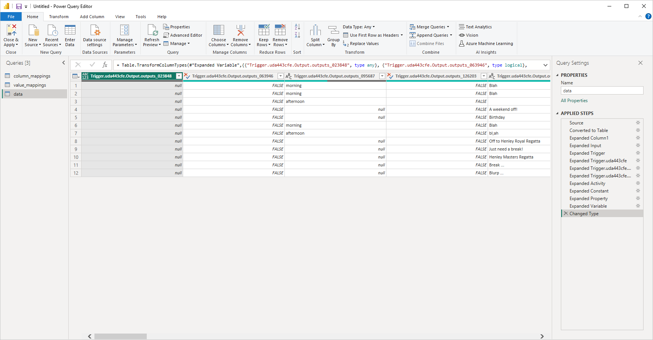This screenshot has width=653, height=340.
Task: Click the query Name input field
Action: click(602, 91)
